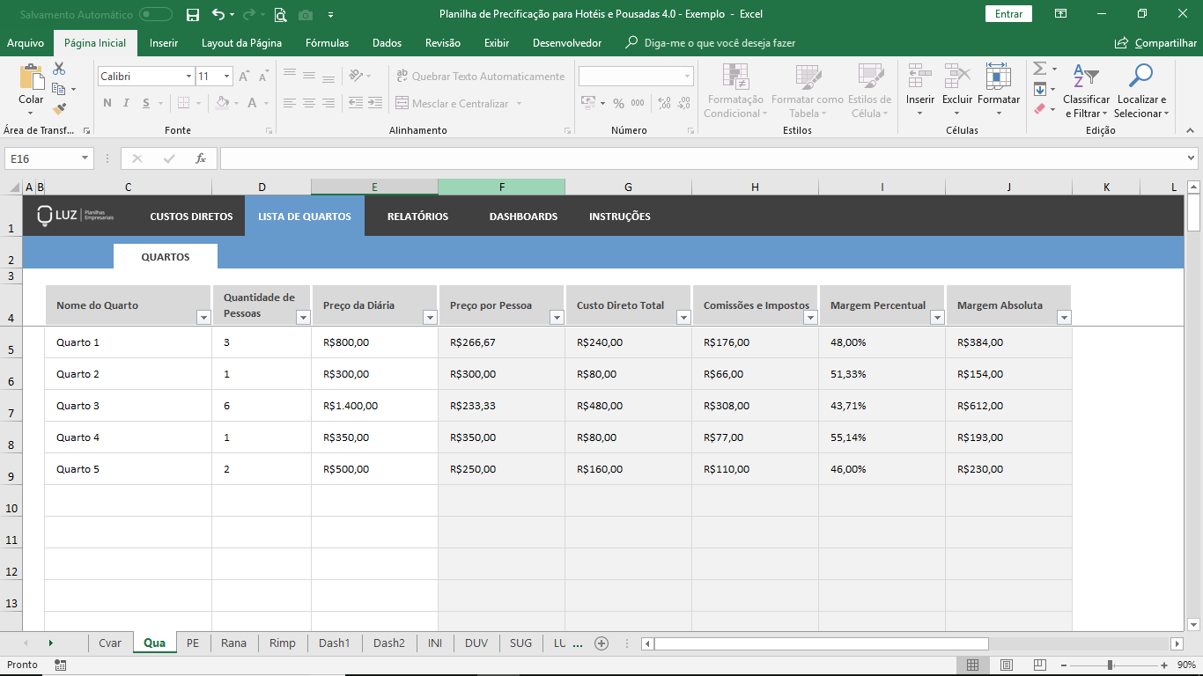The image size is (1203, 676).
Task: Toggle Bold formatting N button
Action: pyautogui.click(x=107, y=103)
